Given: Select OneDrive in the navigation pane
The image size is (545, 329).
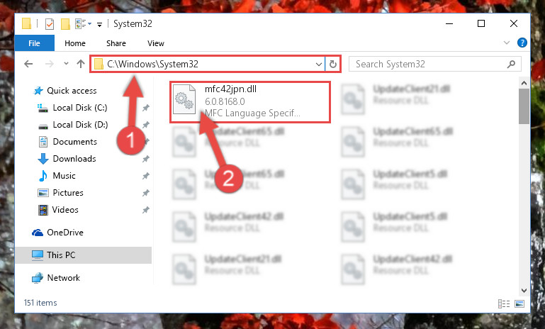Looking at the screenshot, I should (65, 233).
